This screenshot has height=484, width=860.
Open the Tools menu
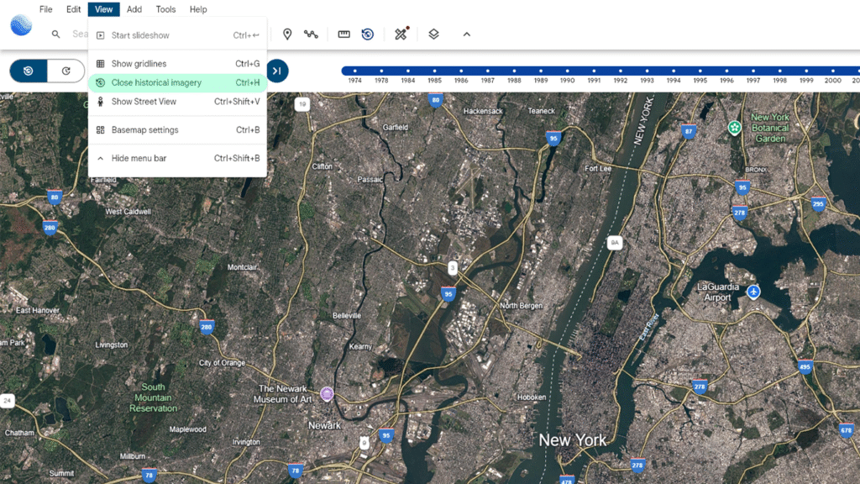click(x=165, y=9)
